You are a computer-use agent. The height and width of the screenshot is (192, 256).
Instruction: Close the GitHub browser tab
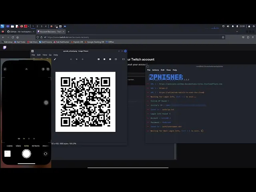coord(34,32)
